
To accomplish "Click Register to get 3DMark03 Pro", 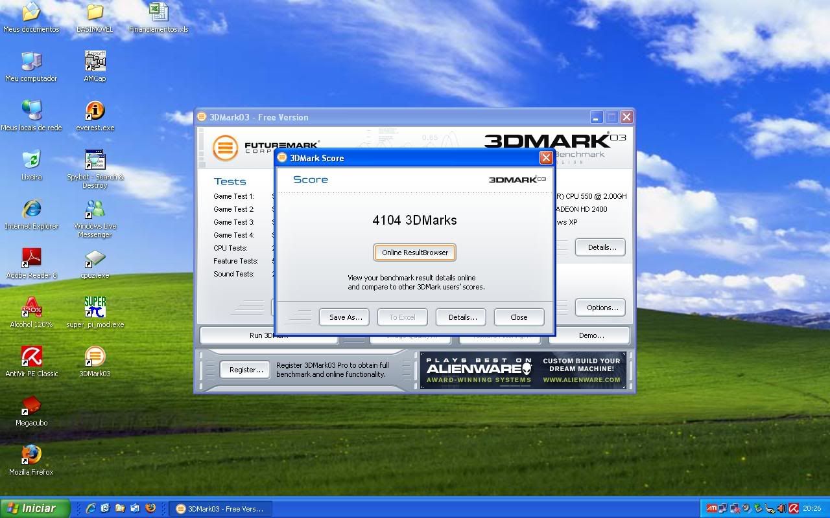I will point(244,369).
